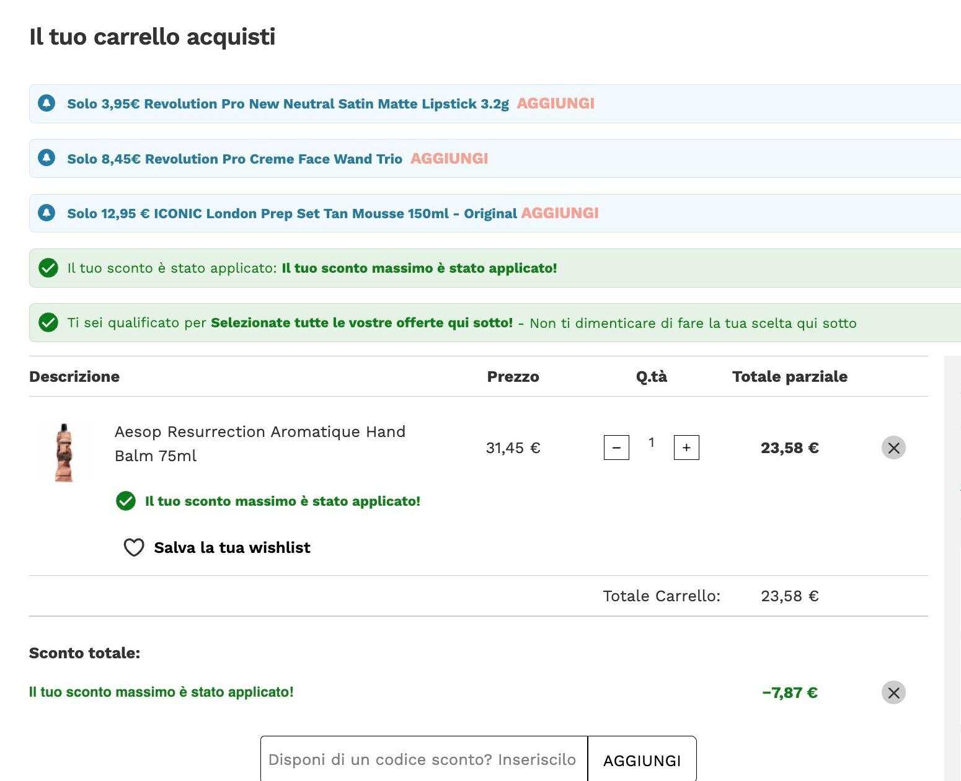The image size is (961, 781).
Task: Decrease Aesop Hand Balm quantity with minus
Action: [x=616, y=448]
